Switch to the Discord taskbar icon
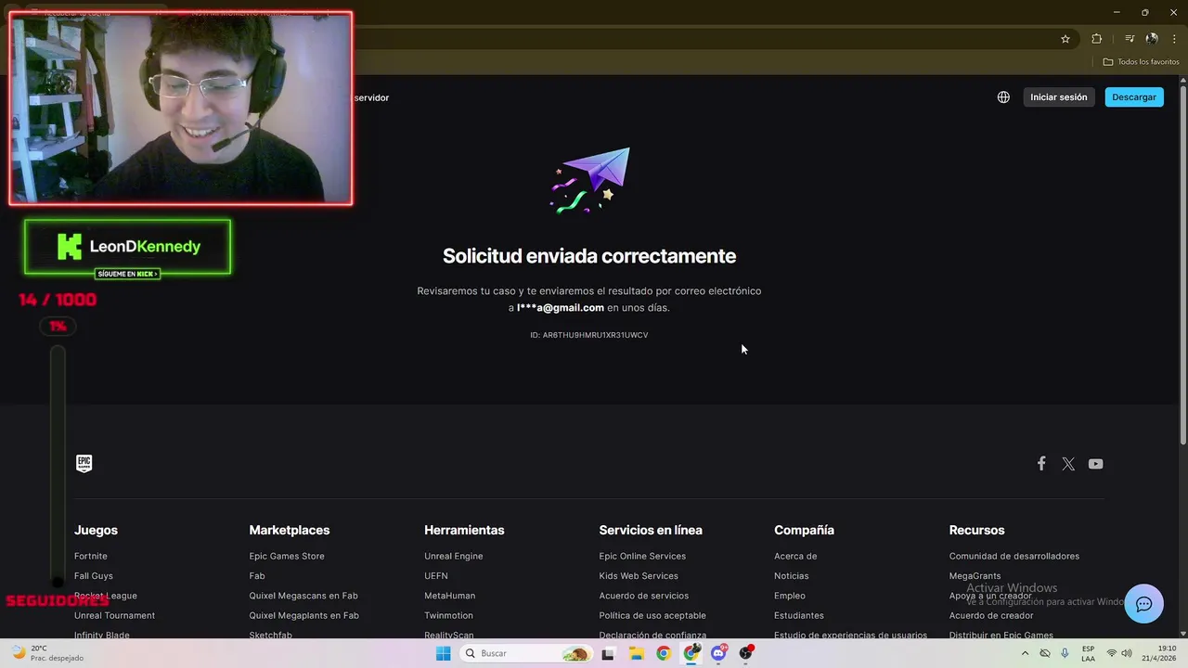1188x668 pixels. coord(718,653)
